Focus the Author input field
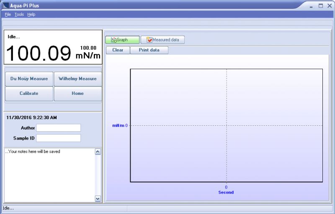 tap(58, 128)
